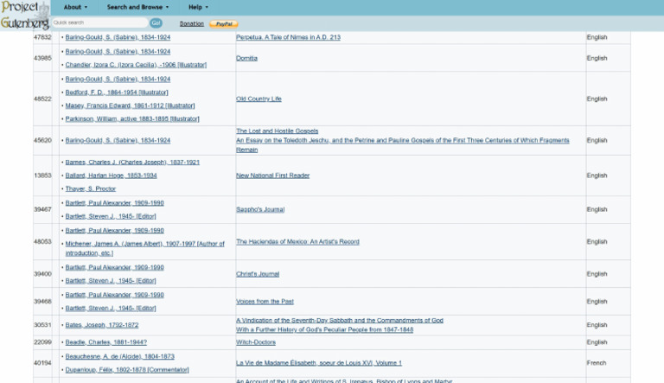The width and height of the screenshot is (664, 383).
Task: Open Bartlett, Paul Alexander in Sappho's Journal row
Action: coord(114,203)
